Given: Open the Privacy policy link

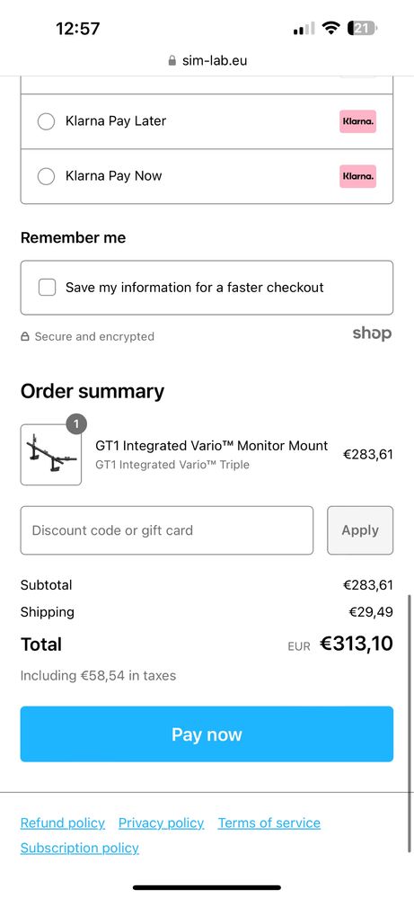Looking at the screenshot, I should pos(162,823).
